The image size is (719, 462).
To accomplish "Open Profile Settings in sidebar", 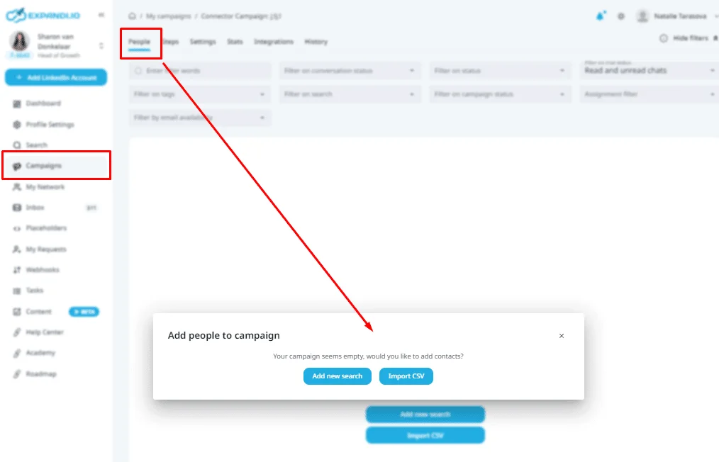I will point(50,125).
